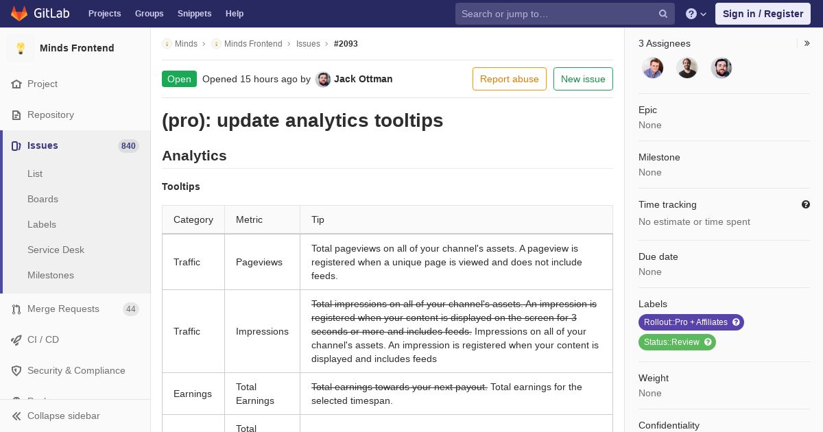Open the CI / CD rocket icon

16,340
